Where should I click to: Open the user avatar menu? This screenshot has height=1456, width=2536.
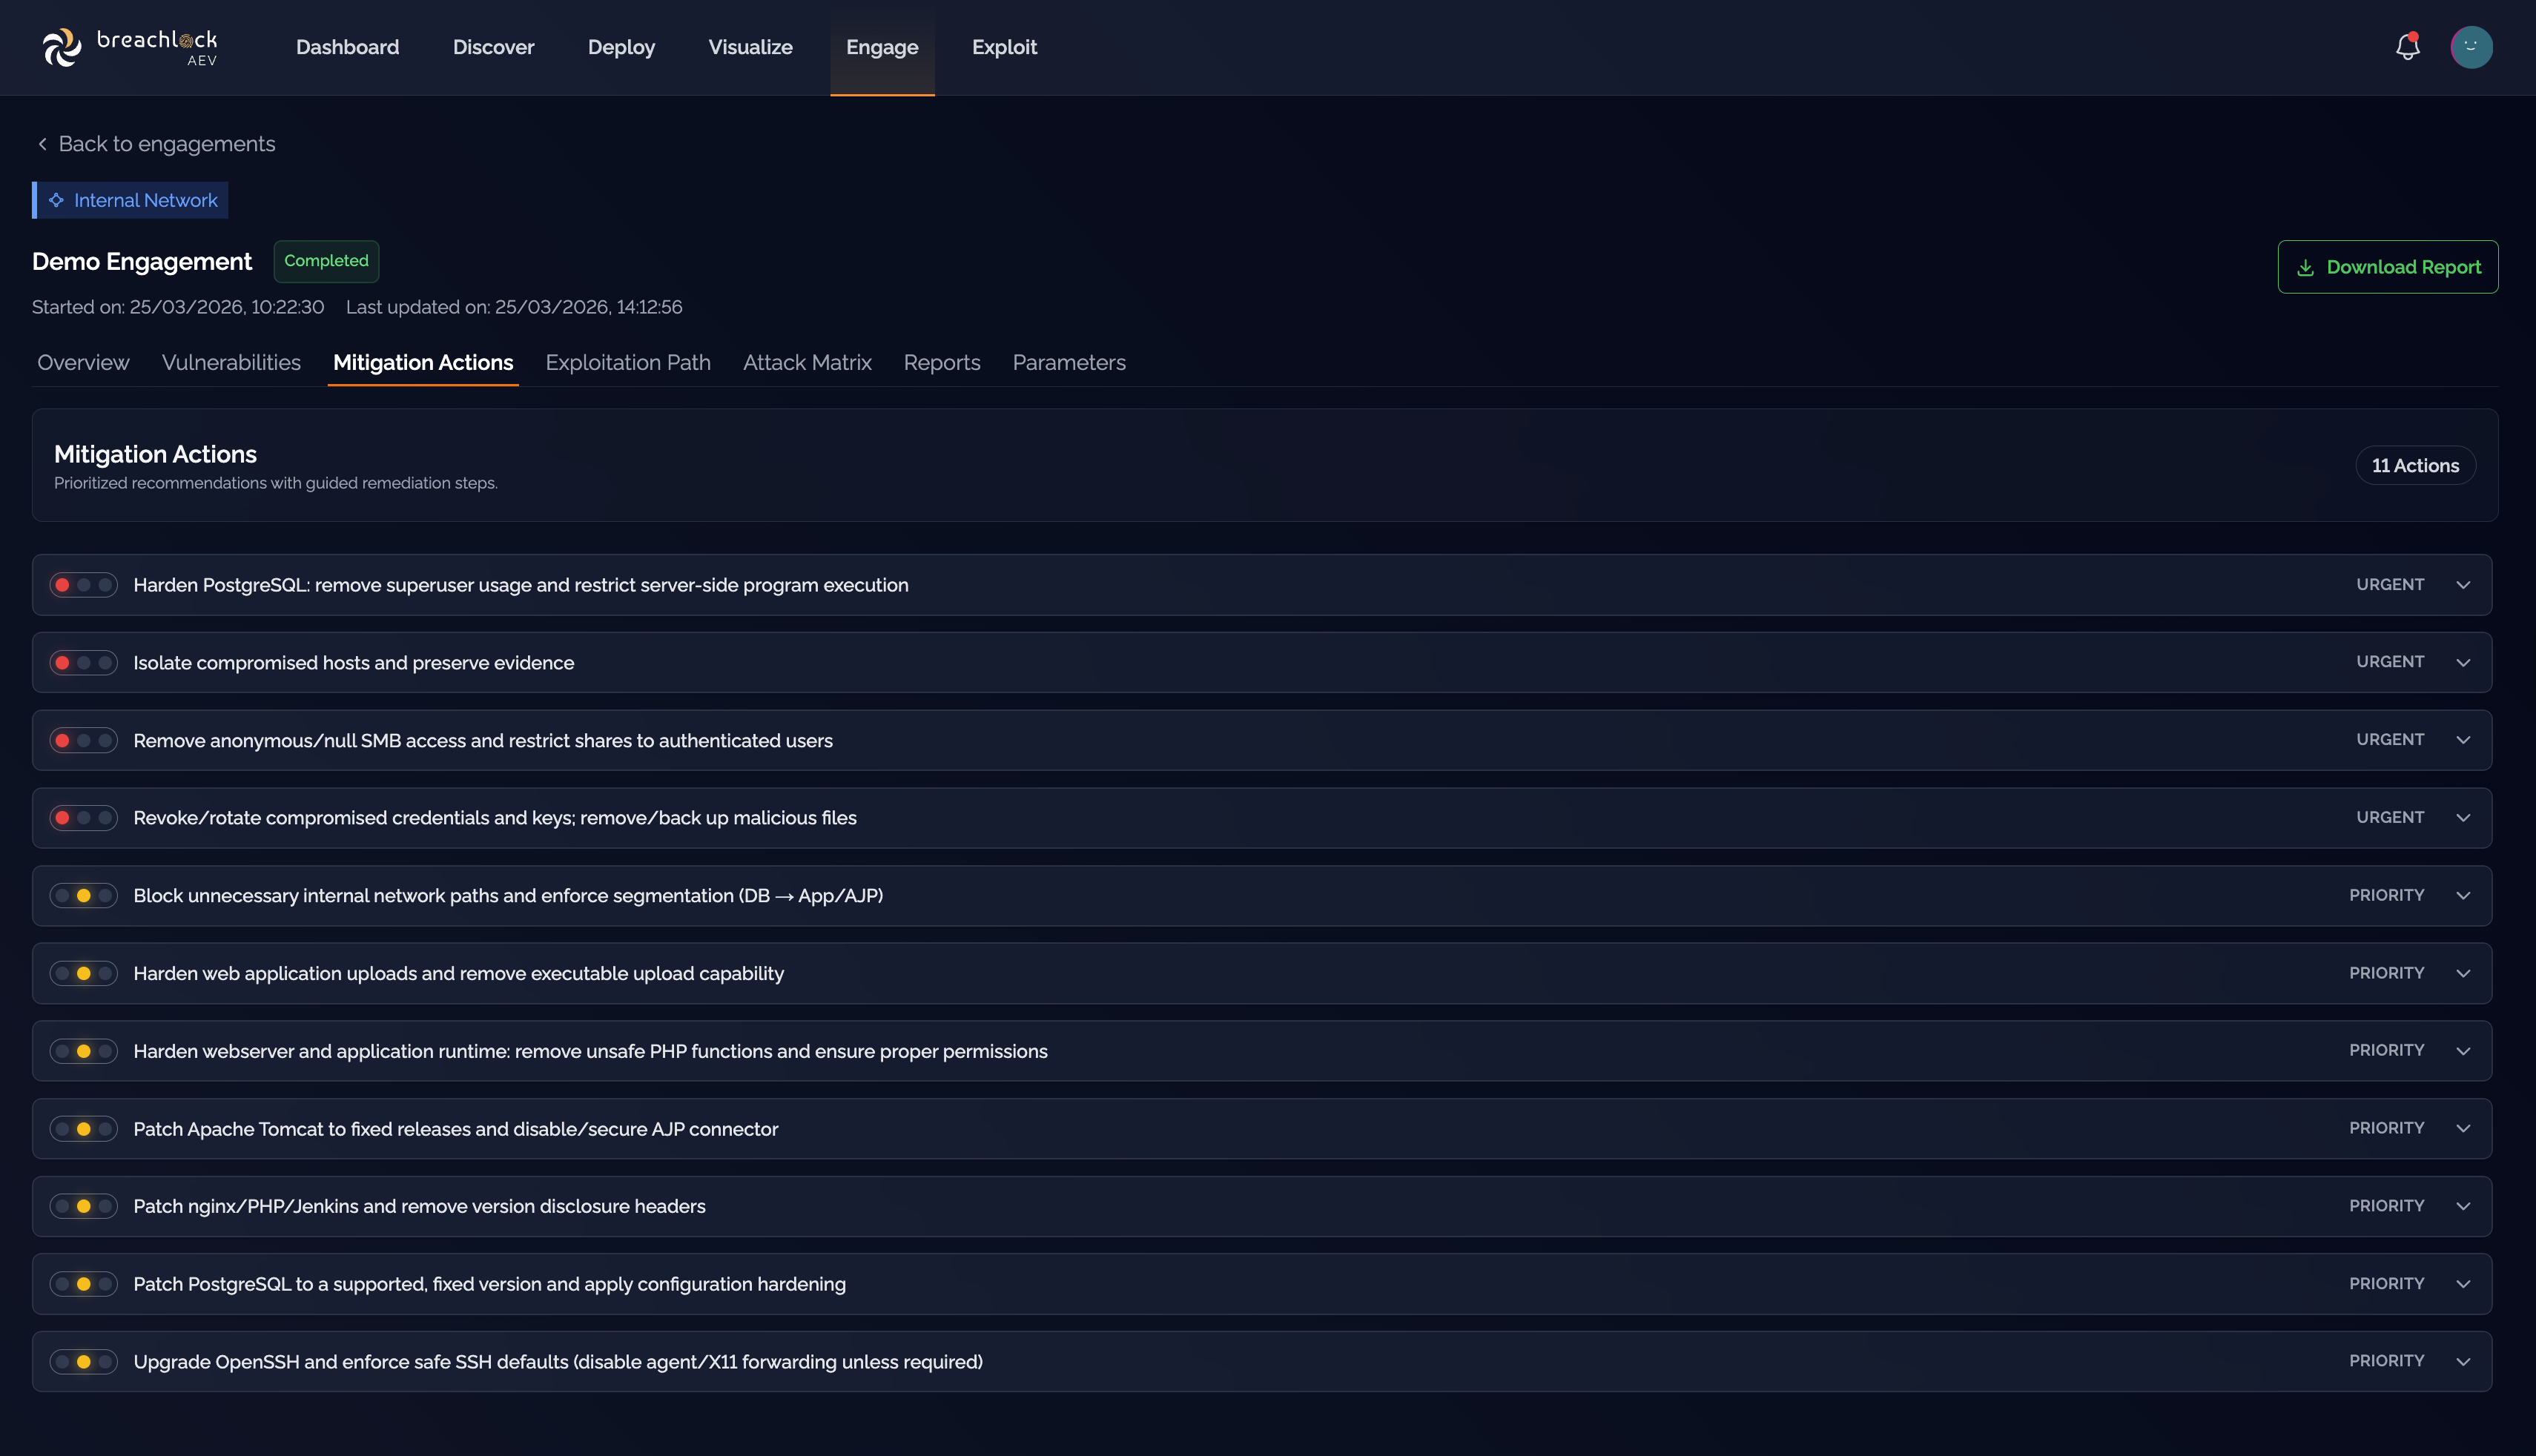click(2471, 47)
